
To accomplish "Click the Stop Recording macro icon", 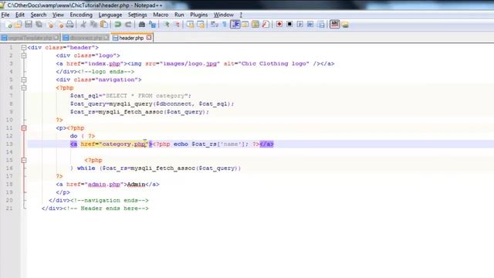I will pyautogui.click(x=289, y=25).
